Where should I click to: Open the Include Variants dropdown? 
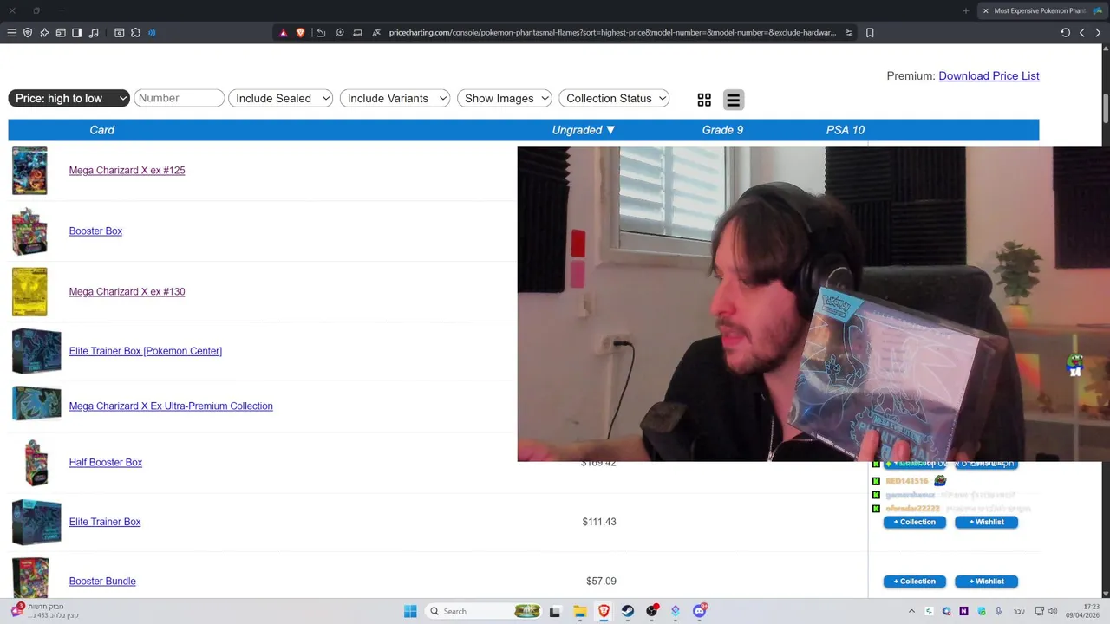point(395,98)
